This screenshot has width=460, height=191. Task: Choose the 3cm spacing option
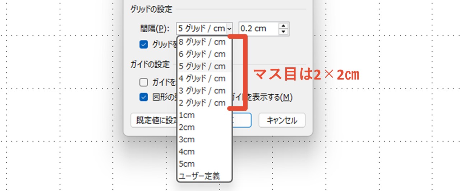coord(204,139)
